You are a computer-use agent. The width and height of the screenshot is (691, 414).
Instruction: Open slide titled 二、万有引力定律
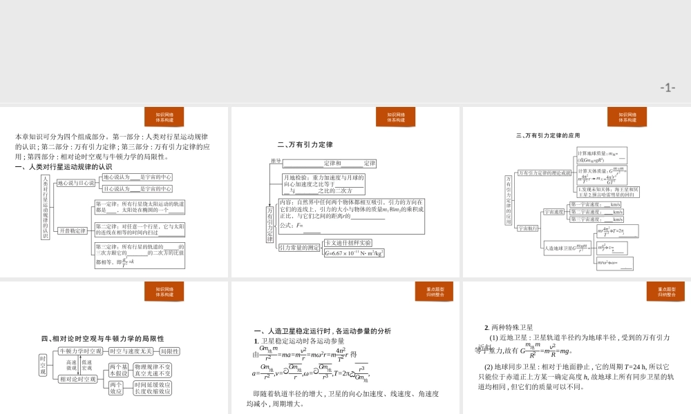pyautogui.click(x=304, y=146)
